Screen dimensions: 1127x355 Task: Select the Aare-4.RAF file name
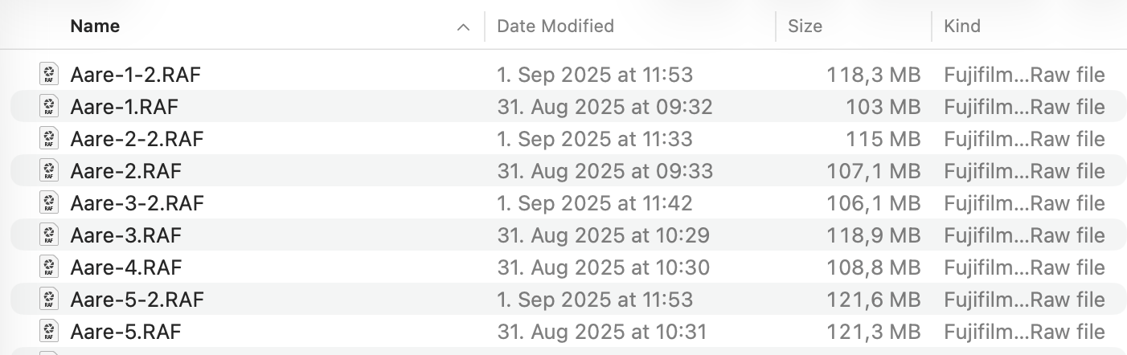pyautogui.click(x=126, y=267)
